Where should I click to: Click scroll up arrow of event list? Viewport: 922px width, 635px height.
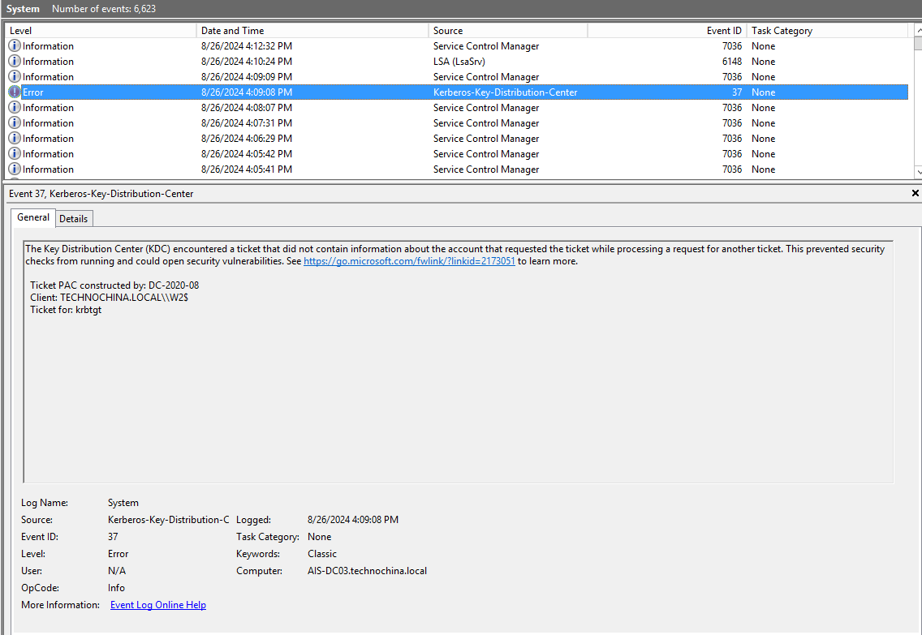click(918, 30)
